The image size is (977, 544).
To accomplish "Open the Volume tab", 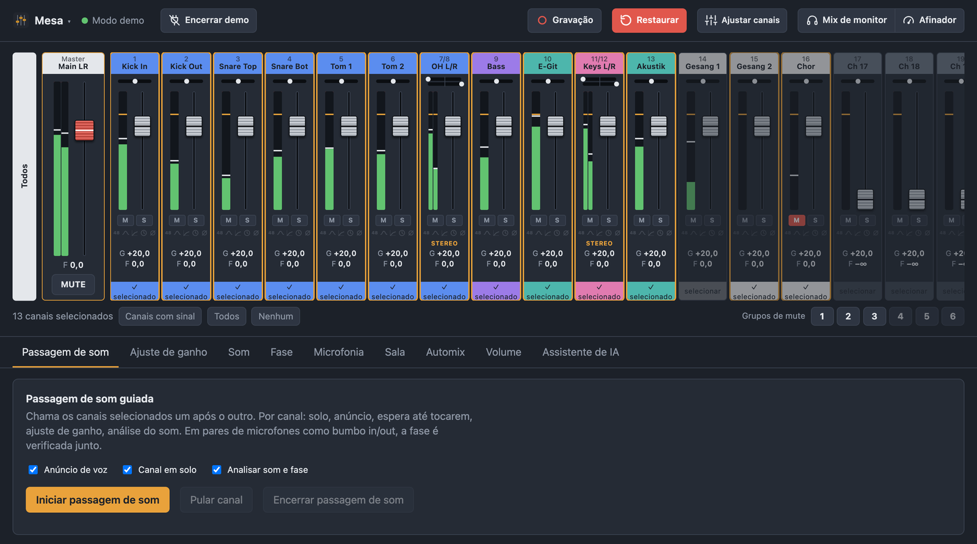I will 504,352.
